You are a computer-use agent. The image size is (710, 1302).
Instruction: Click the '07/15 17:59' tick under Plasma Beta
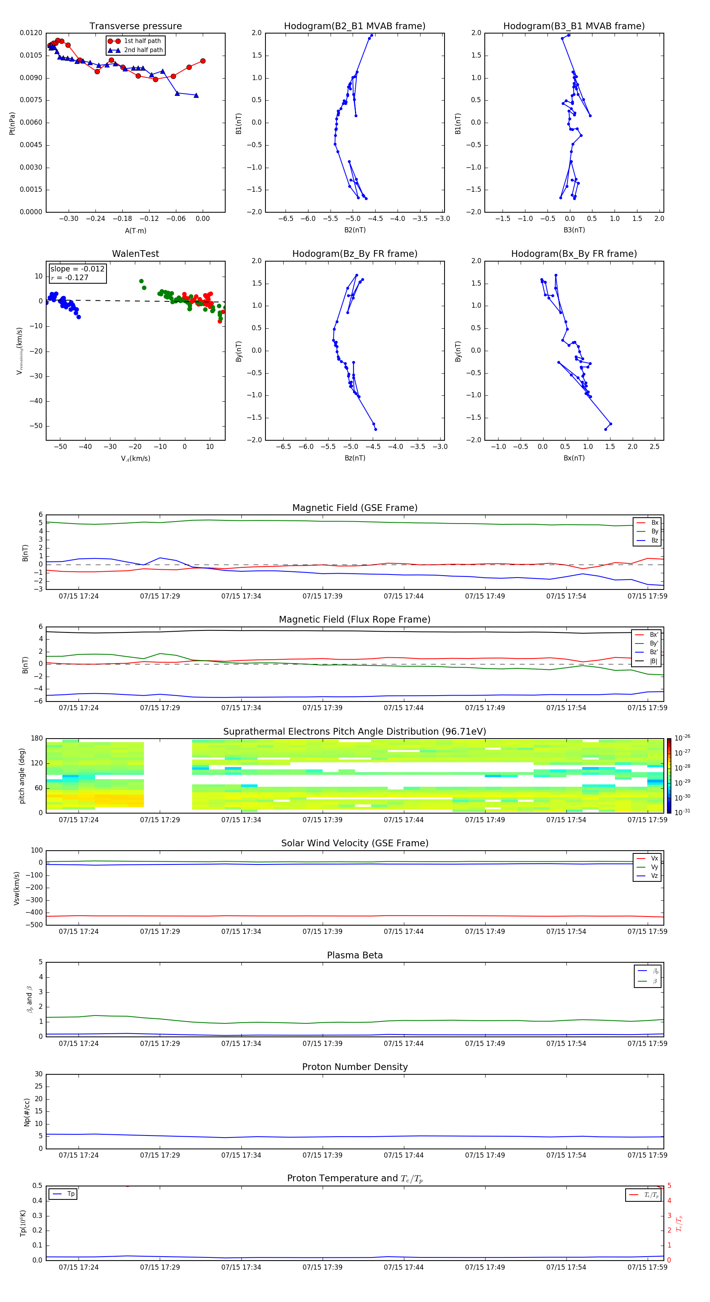(647, 1044)
